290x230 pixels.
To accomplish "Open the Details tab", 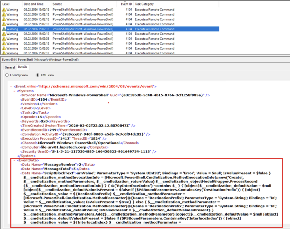I will point(22,67).
